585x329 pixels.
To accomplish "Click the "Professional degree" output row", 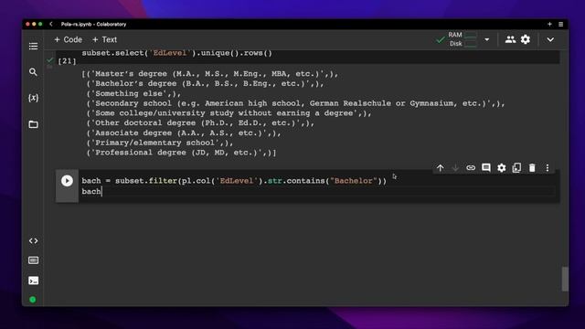I will [181, 153].
